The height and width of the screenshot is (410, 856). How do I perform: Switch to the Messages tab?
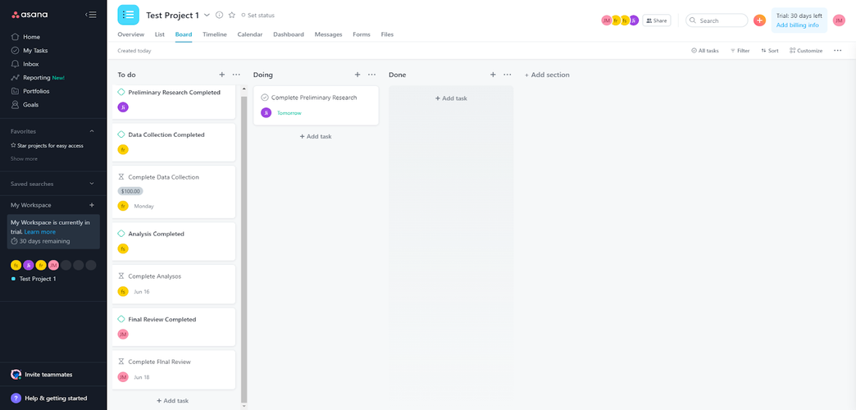[x=329, y=34]
